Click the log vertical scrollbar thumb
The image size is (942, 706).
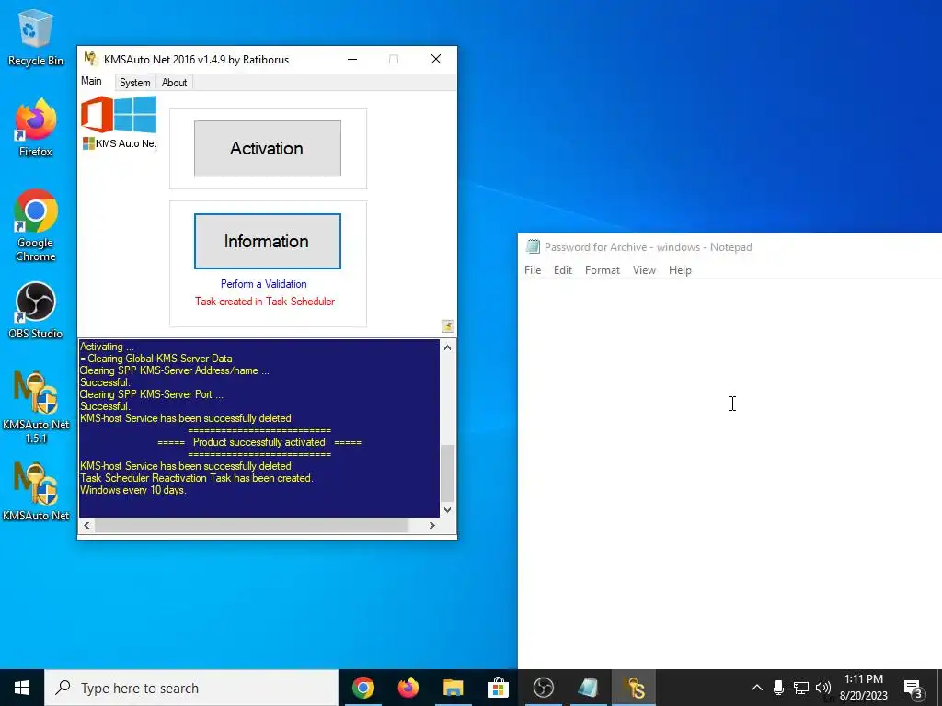point(447,473)
